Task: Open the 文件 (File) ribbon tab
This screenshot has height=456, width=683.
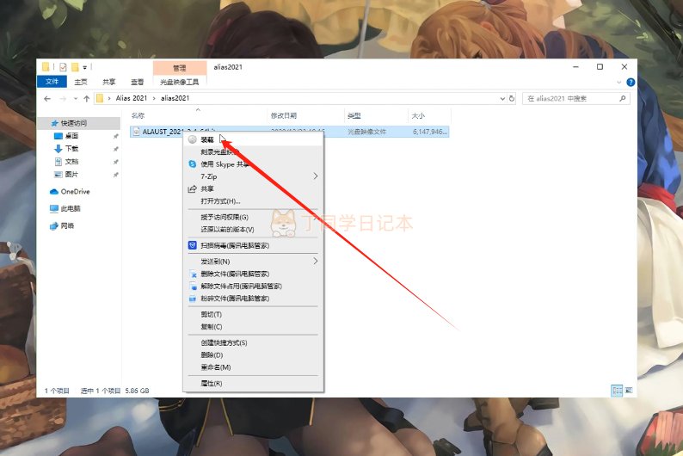Action: 52,82
